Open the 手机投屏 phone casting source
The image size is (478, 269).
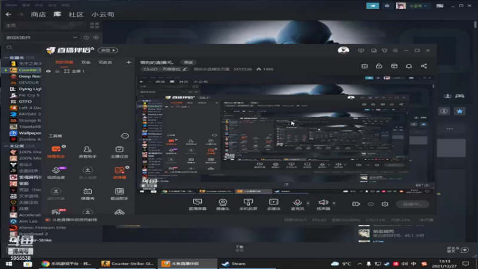coord(248,204)
